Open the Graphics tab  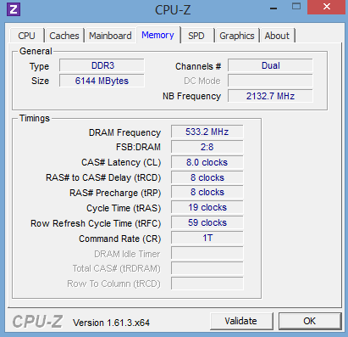pos(237,36)
